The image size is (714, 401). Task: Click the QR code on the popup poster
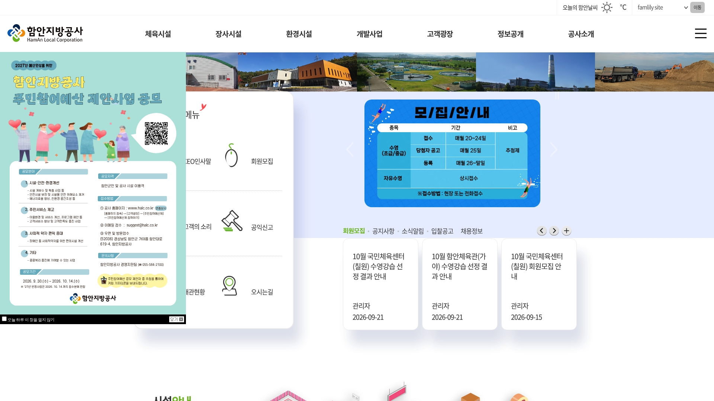[156, 133]
